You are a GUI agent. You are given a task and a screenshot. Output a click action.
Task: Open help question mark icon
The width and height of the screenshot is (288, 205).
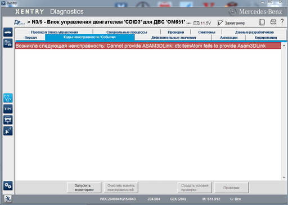click(x=282, y=21)
